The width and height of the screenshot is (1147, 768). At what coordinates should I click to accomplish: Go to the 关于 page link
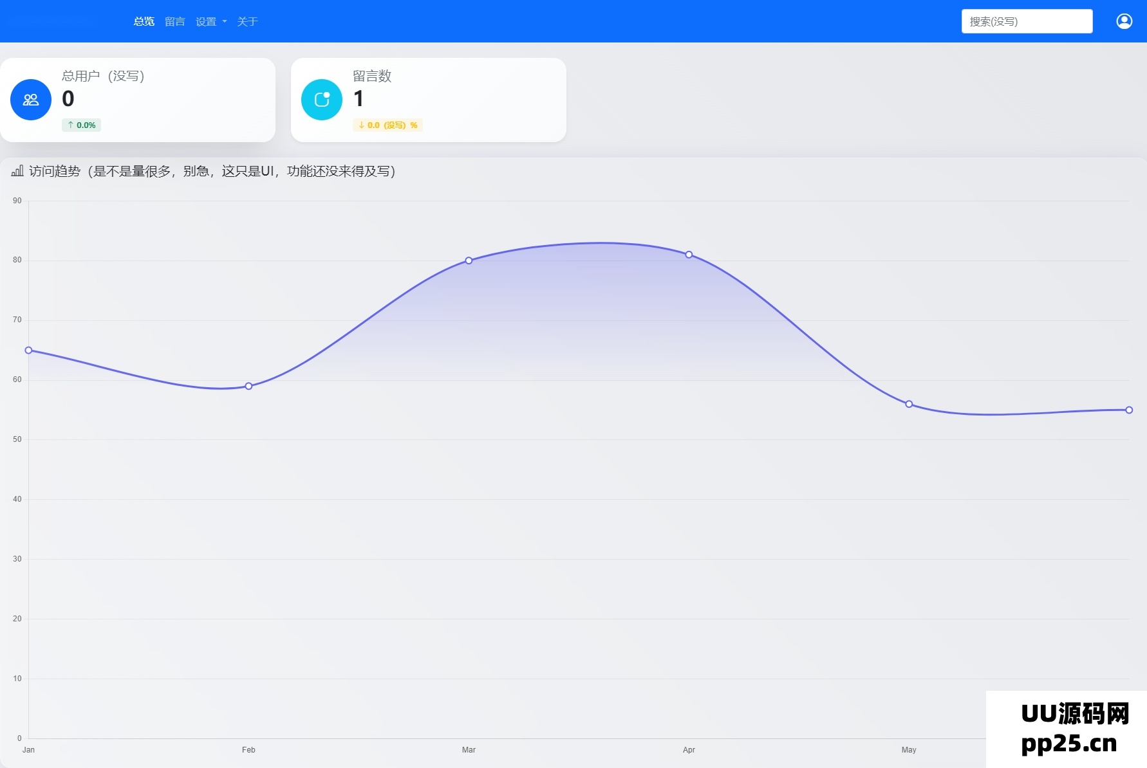pyautogui.click(x=247, y=22)
